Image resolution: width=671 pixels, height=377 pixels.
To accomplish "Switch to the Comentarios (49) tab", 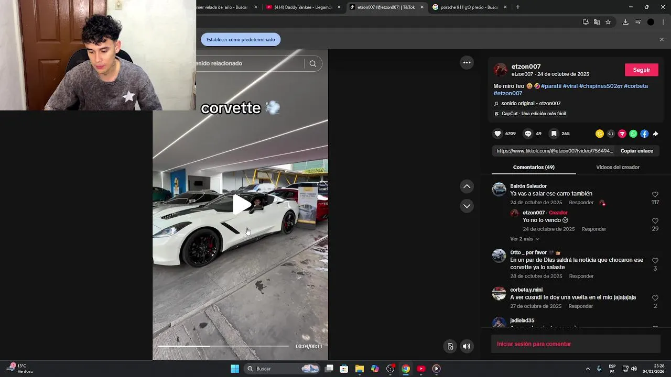I will [x=534, y=167].
